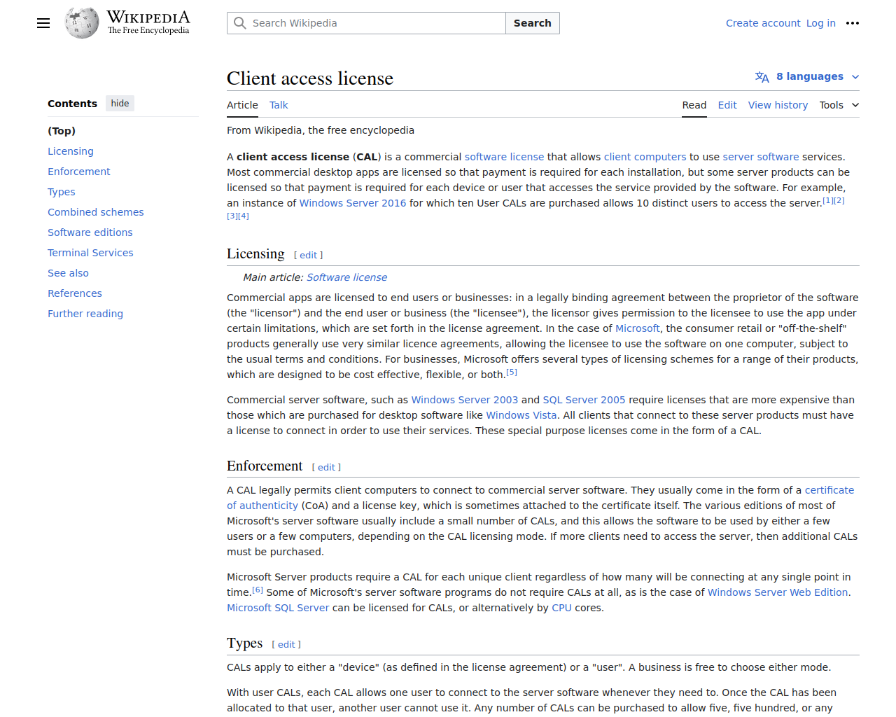Open the Edit tab
Screen dimensions: 896x717
[x=727, y=105]
